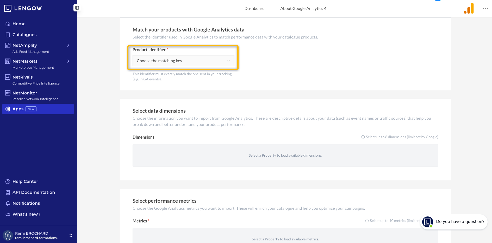The width and height of the screenshot is (492, 243).
Task: Click the Apps icon in sidebar
Action: [8, 109]
